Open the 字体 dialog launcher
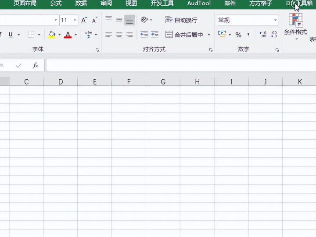 coord(97,50)
